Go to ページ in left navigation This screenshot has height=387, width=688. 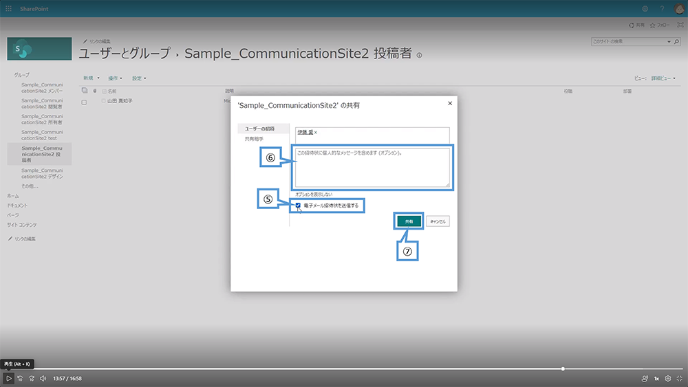click(x=12, y=215)
